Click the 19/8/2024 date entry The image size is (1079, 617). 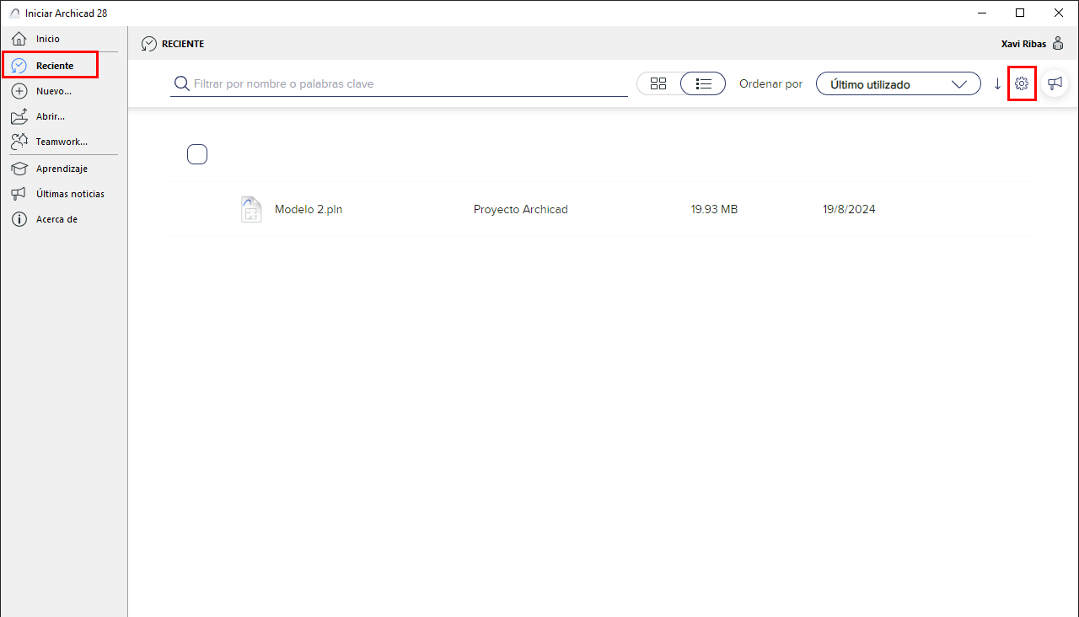pyautogui.click(x=849, y=210)
